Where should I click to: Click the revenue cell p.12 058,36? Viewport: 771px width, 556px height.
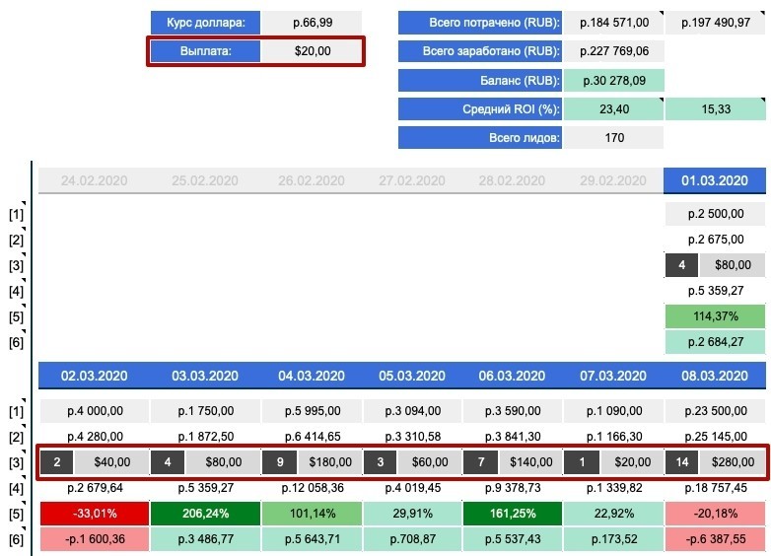point(313,488)
